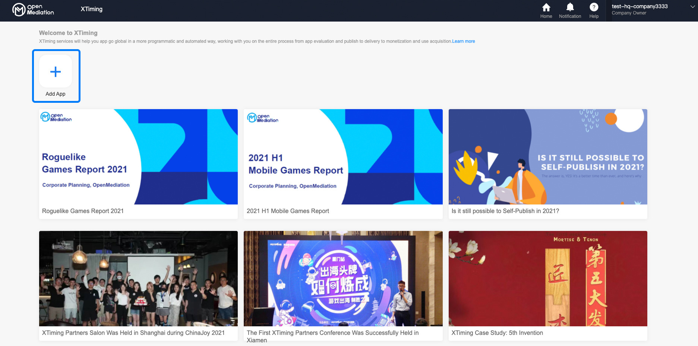Open the Roguelike Games Report 2021 cover image
The height and width of the screenshot is (346, 698).
[x=138, y=157]
